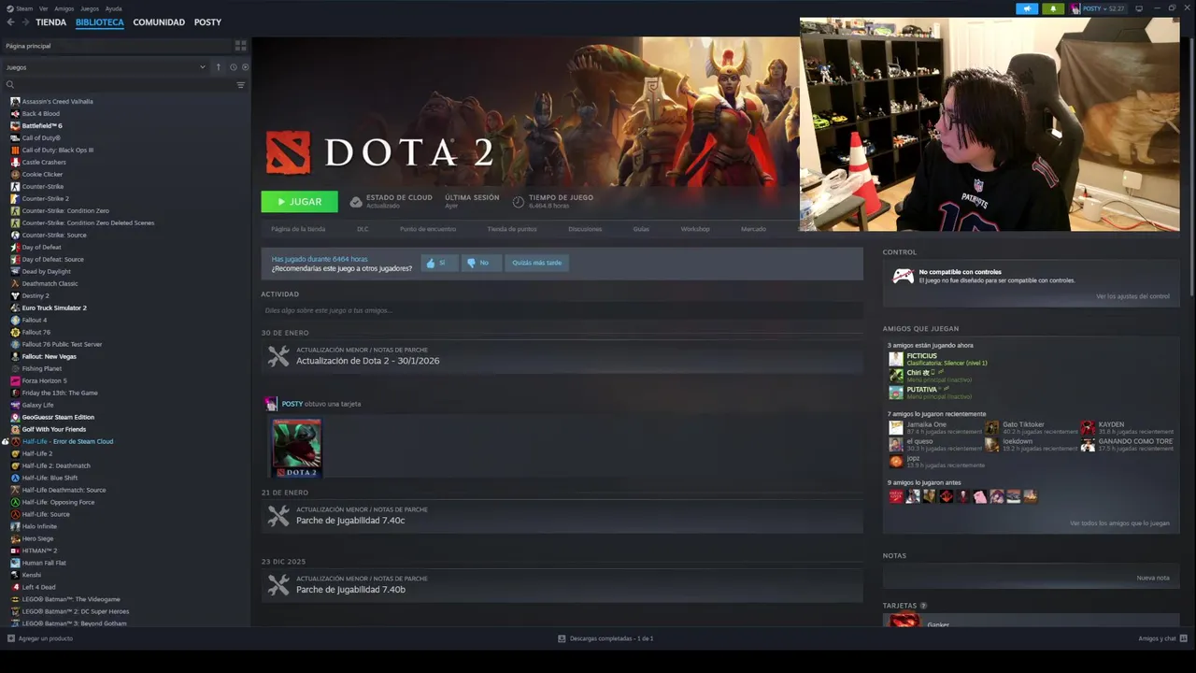Click the thumbs down No button
Screen dimensions: 1196x673
tap(481, 263)
